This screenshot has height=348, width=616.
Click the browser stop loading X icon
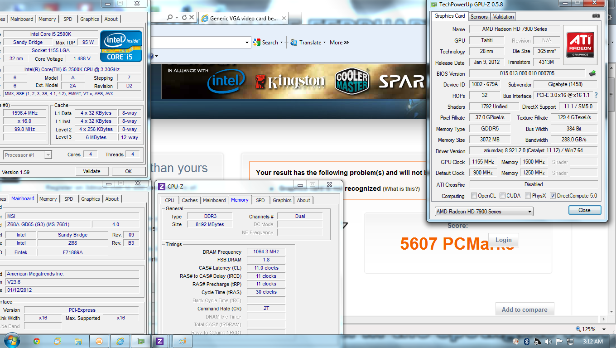192,18
